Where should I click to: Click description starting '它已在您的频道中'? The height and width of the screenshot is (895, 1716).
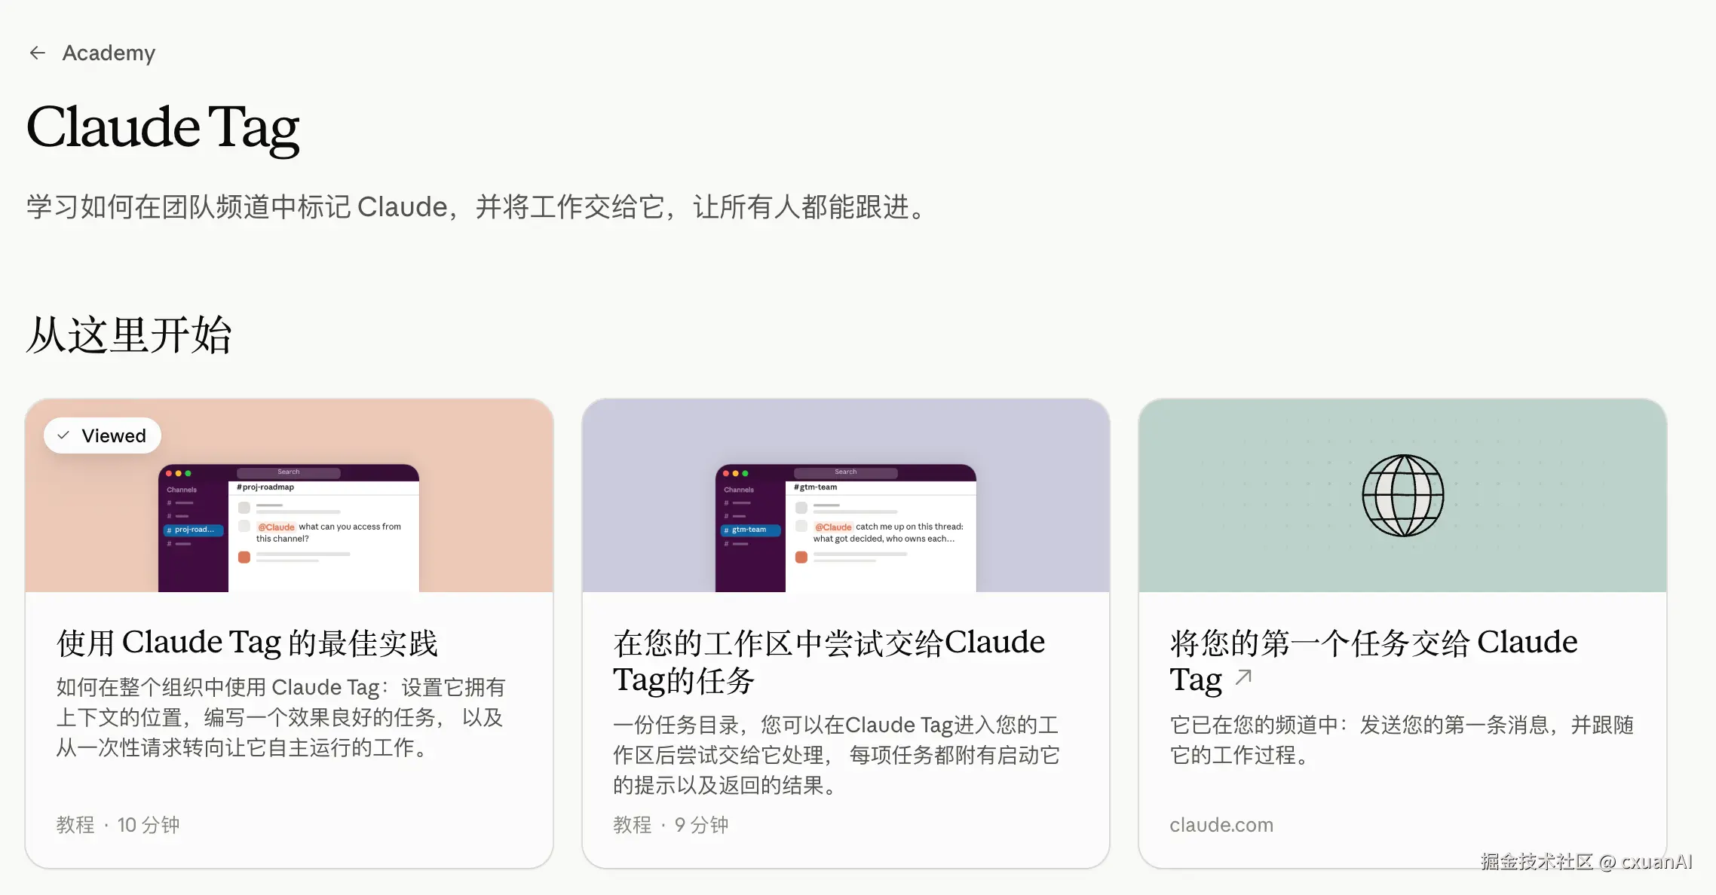[1402, 740]
